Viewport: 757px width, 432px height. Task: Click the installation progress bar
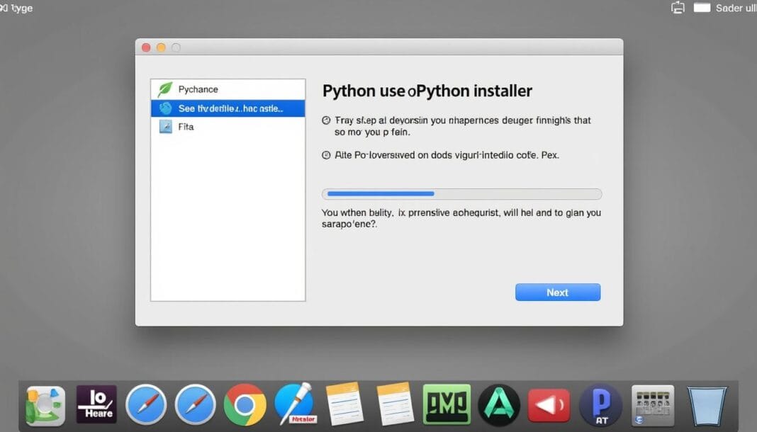(461, 193)
